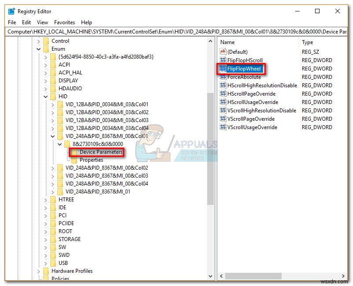The height and width of the screenshot is (286, 353).
Task: Click the VScrollPageOverride DWORD icon
Action: tap(223, 119)
